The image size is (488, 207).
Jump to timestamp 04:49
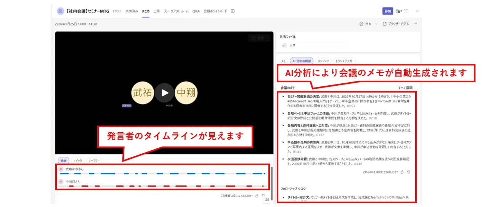coord(358,164)
